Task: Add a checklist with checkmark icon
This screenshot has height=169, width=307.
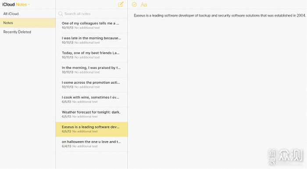Action: 134,4
